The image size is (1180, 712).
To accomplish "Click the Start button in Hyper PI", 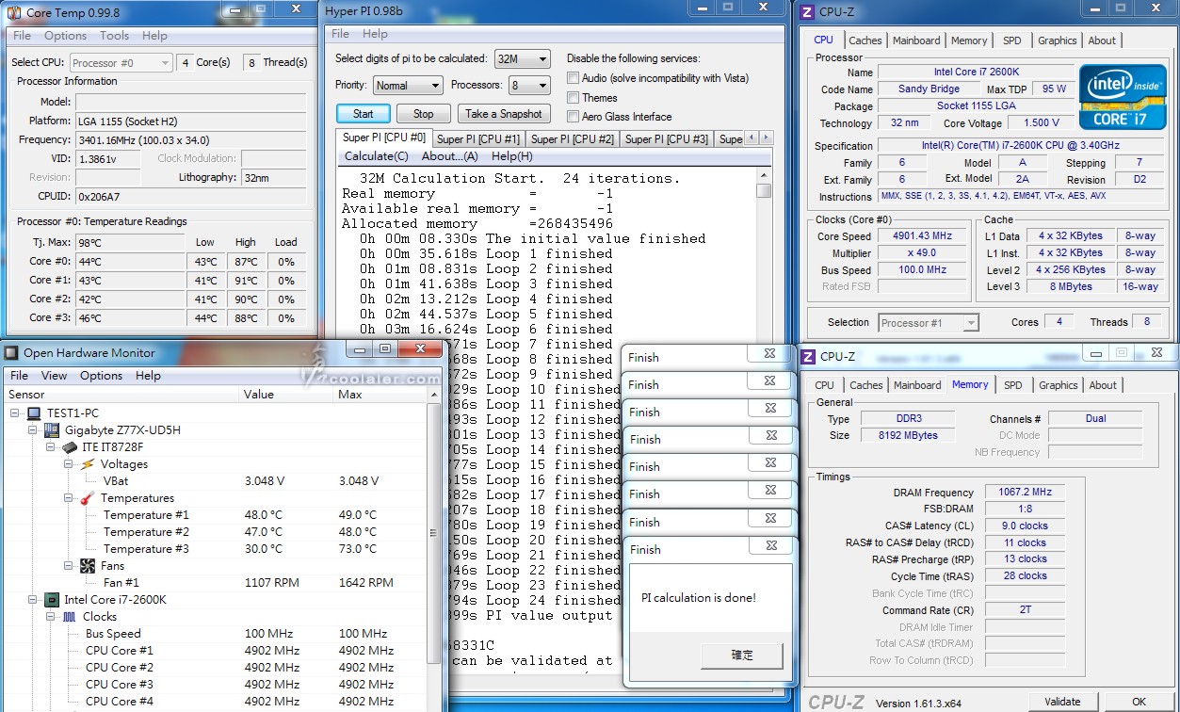I will [364, 114].
